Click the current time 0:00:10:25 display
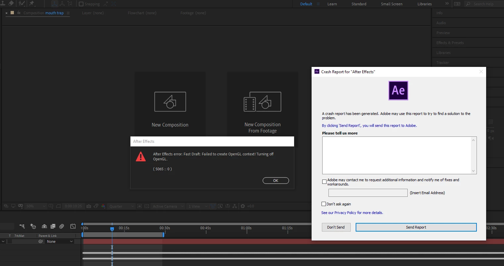504x266 pixels. (73, 206)
